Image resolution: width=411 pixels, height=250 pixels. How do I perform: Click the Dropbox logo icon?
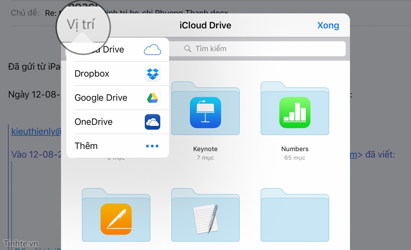[152, 73]
